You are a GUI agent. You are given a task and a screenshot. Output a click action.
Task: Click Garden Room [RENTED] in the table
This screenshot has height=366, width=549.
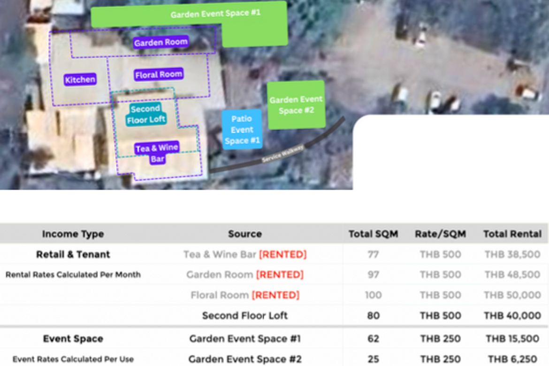(x=245, y=274)
